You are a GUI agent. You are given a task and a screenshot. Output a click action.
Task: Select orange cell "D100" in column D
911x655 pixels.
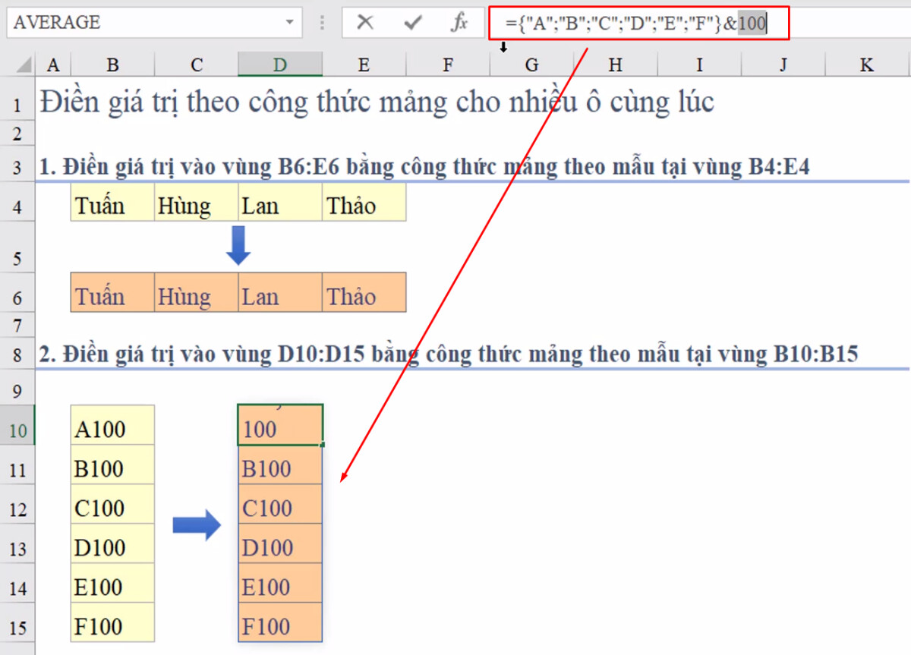280,544
